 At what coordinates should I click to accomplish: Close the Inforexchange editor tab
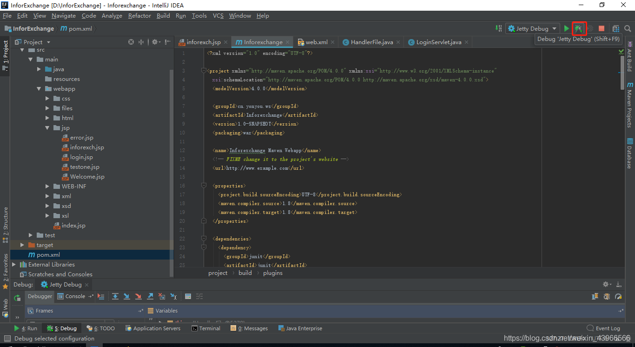pyautogui.click(x=288, y=42)
